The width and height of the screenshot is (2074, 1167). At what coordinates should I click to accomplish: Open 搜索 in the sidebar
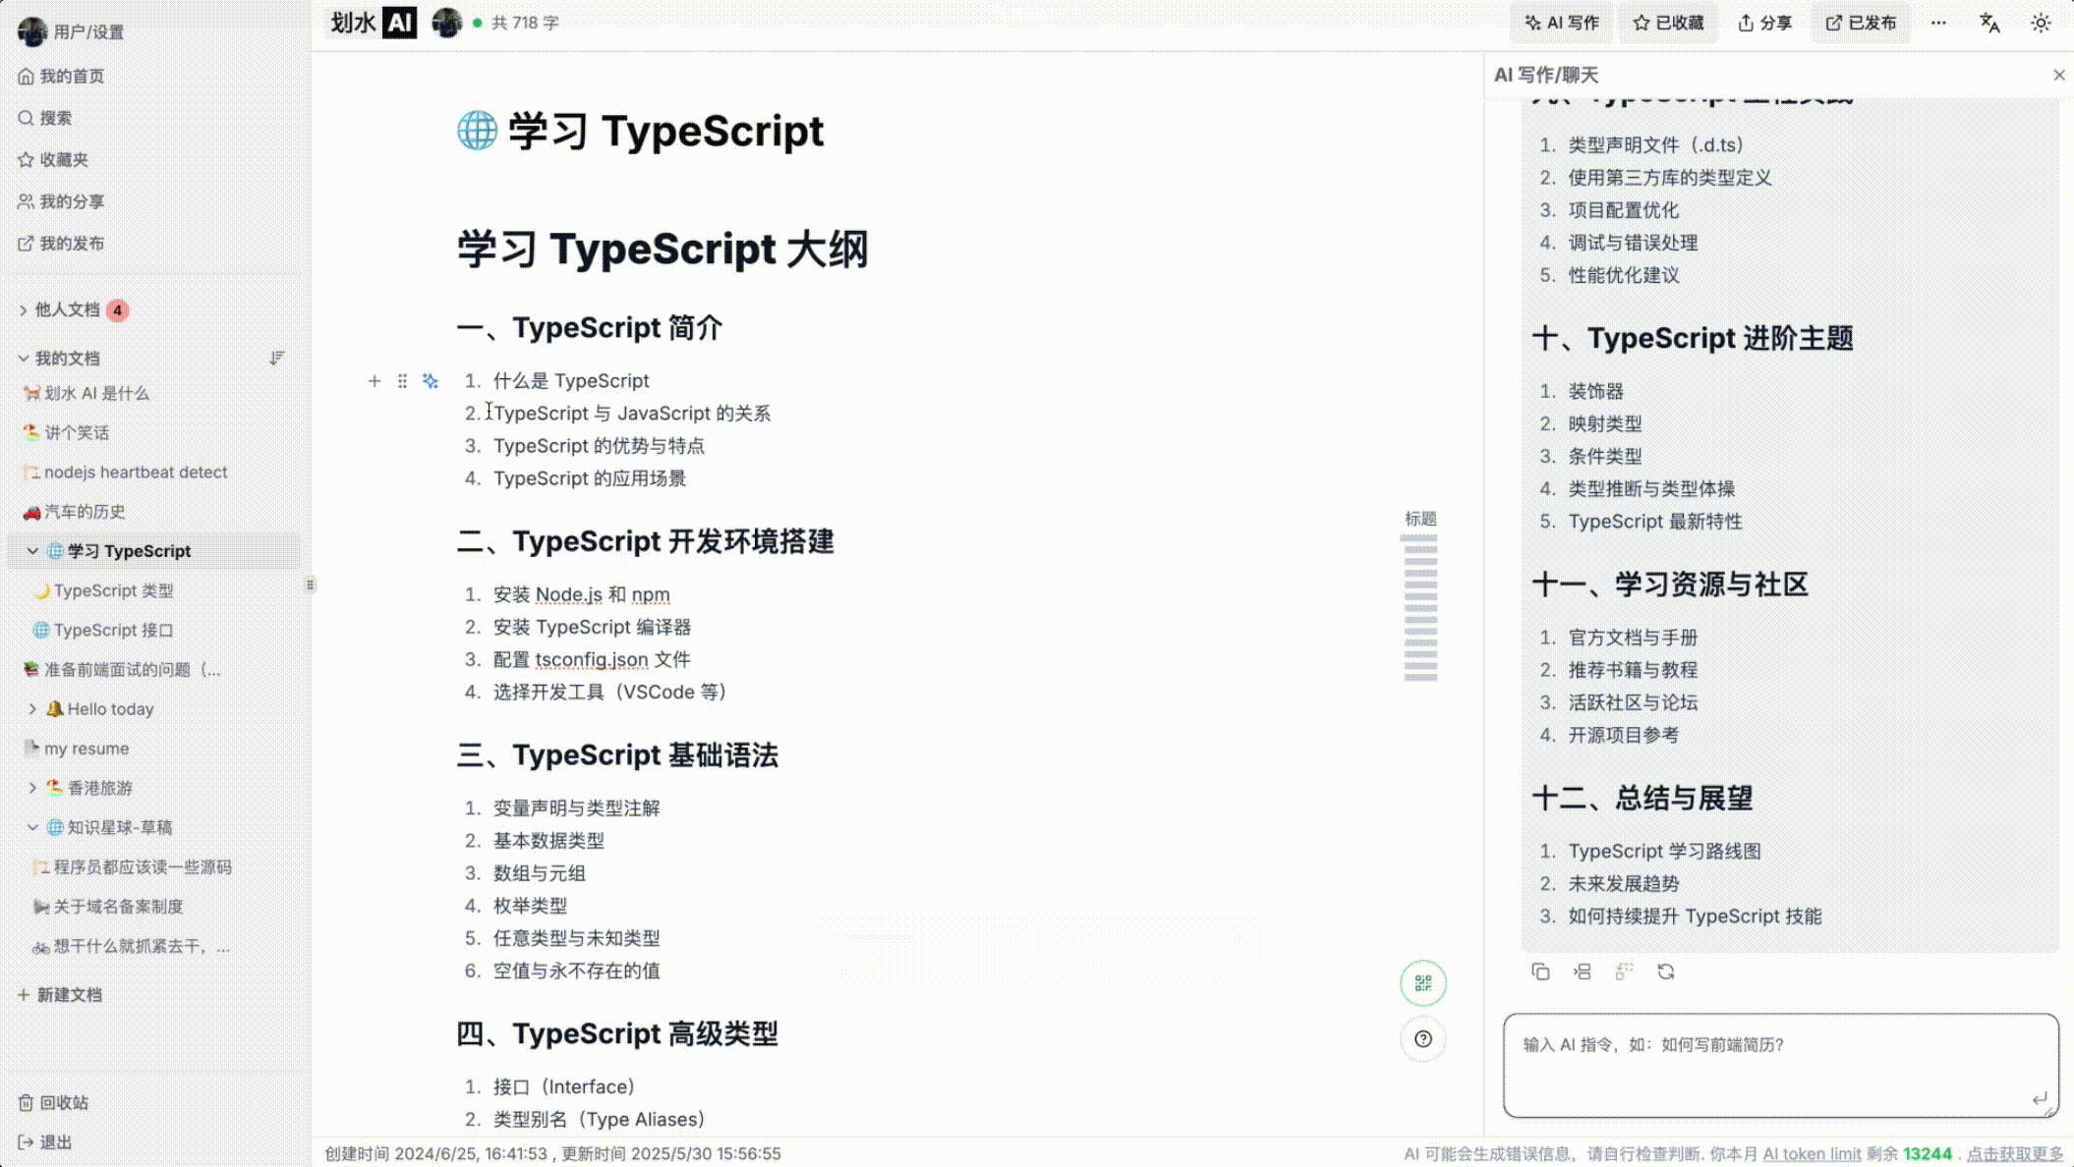click(x=55, y=118)
